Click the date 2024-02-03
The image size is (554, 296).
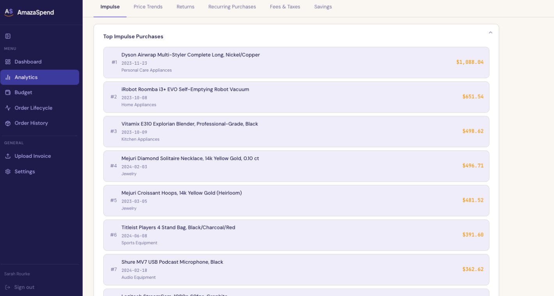[134, 167]
